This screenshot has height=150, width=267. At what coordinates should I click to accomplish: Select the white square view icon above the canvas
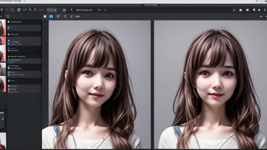click(x=45, y=16)
